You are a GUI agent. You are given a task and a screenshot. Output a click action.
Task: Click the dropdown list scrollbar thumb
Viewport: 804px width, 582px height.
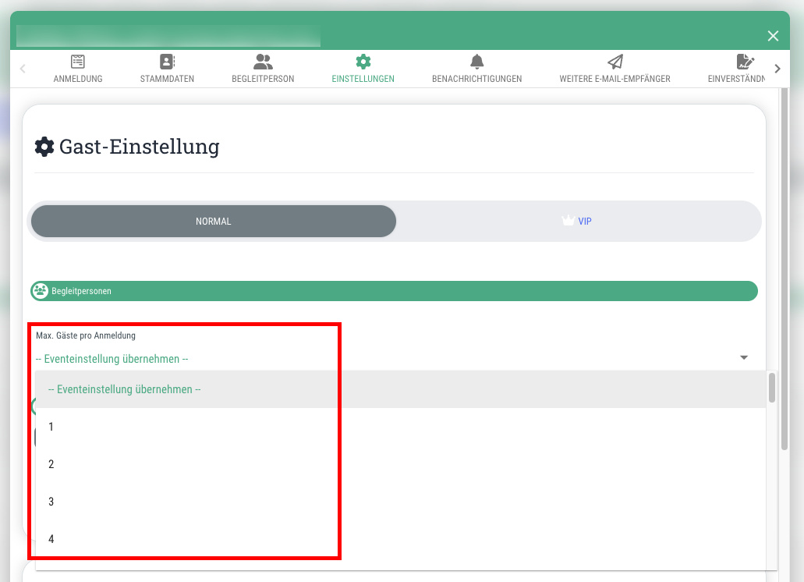[x=772, y=388]
